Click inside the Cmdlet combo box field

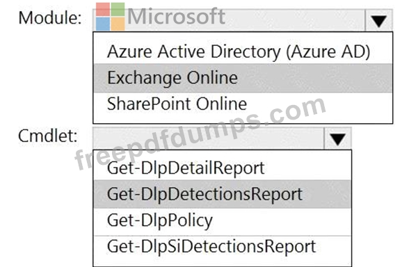pyautogui.click(x=209, y=138)
